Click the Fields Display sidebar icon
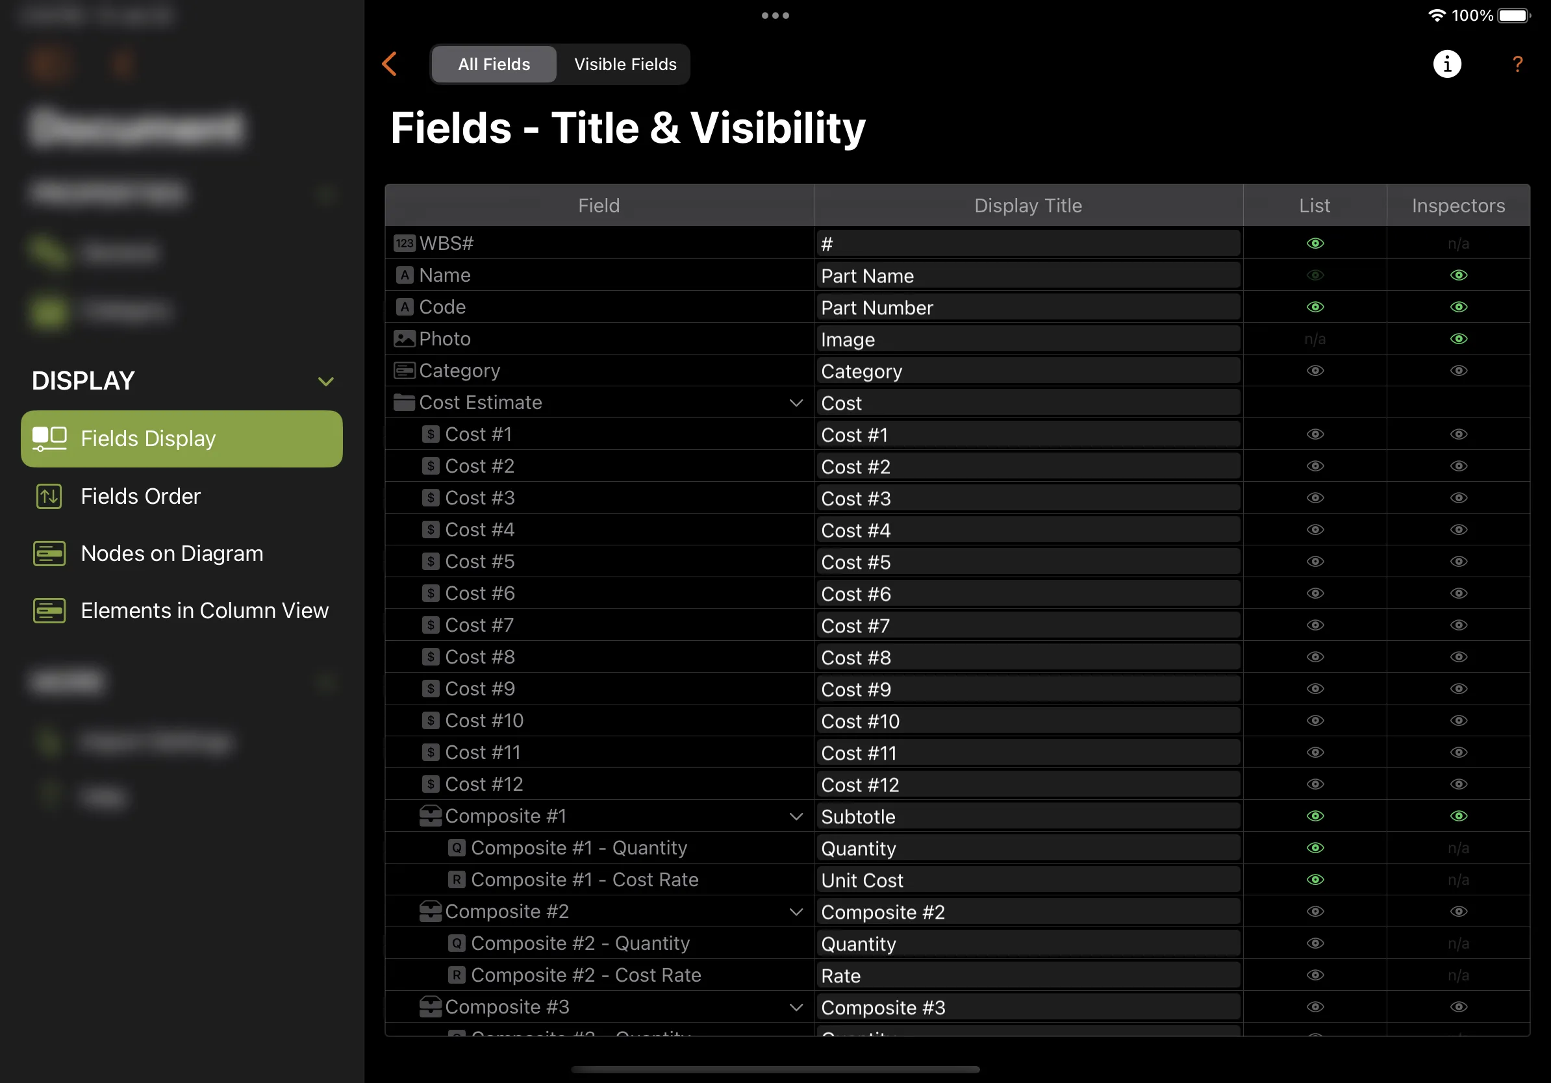 (49, 438)
